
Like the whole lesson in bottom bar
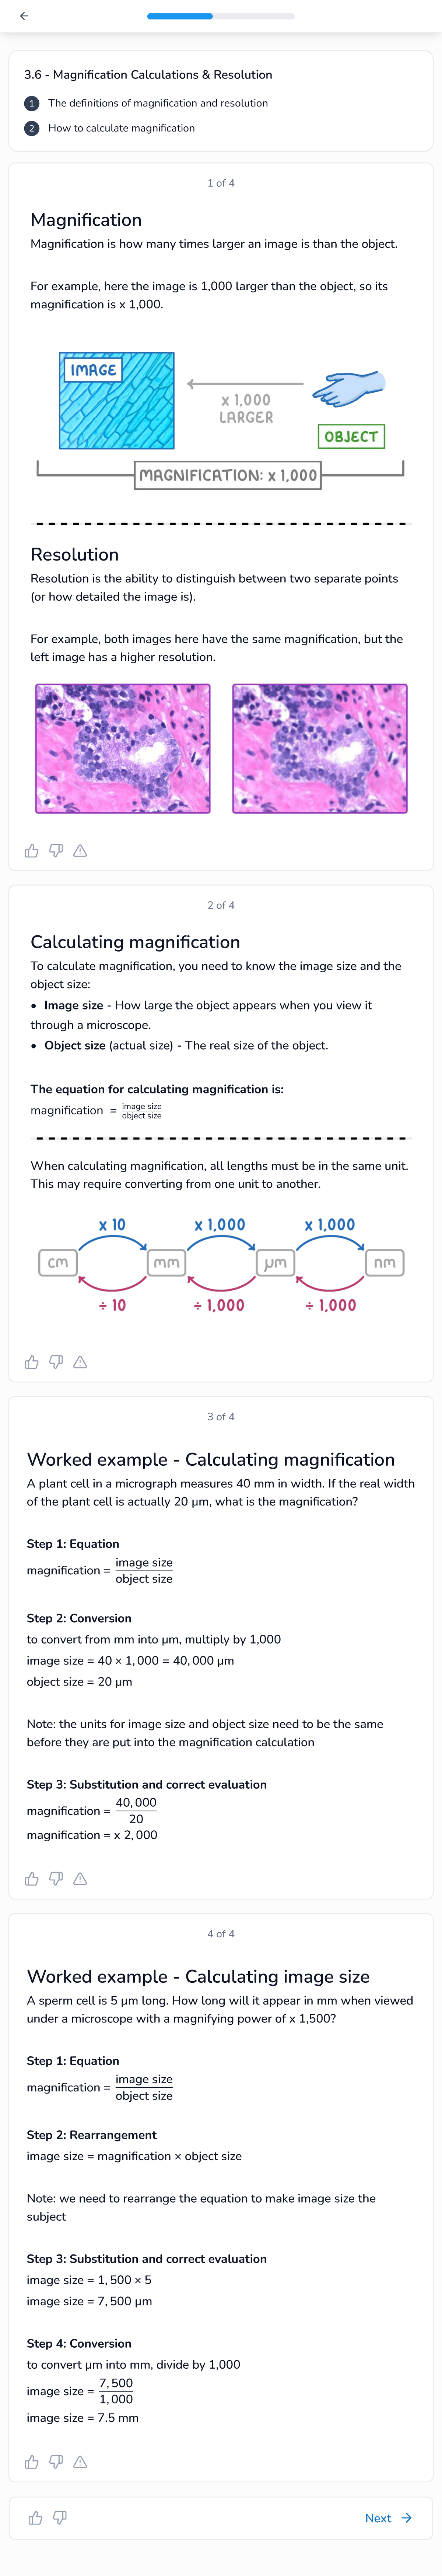[36, 2518]
